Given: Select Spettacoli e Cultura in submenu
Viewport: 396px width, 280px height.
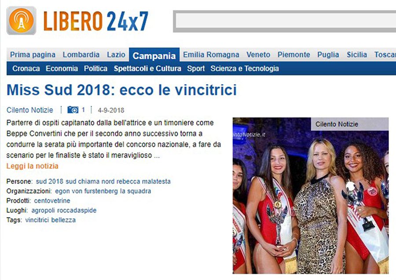Looking at the screenshot, I should [147, 69].
